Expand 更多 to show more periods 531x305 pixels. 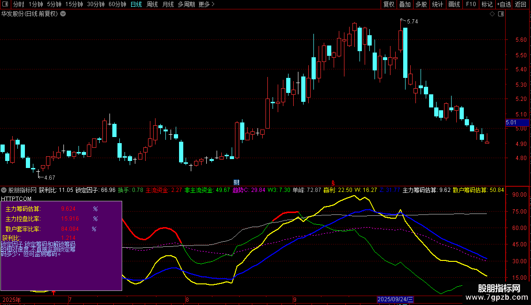pyautogui.click(x=206, y=4)
